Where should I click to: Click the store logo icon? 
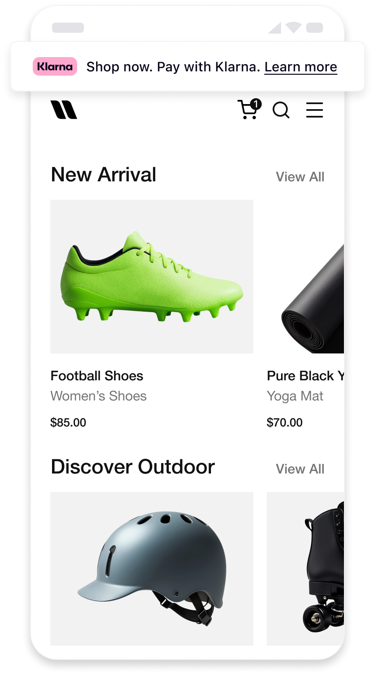(64, 110)
